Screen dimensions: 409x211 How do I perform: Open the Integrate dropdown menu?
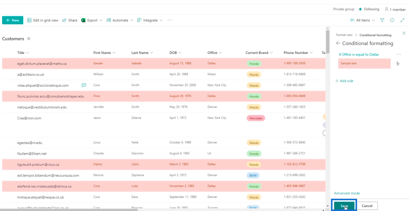pos(150,20)
